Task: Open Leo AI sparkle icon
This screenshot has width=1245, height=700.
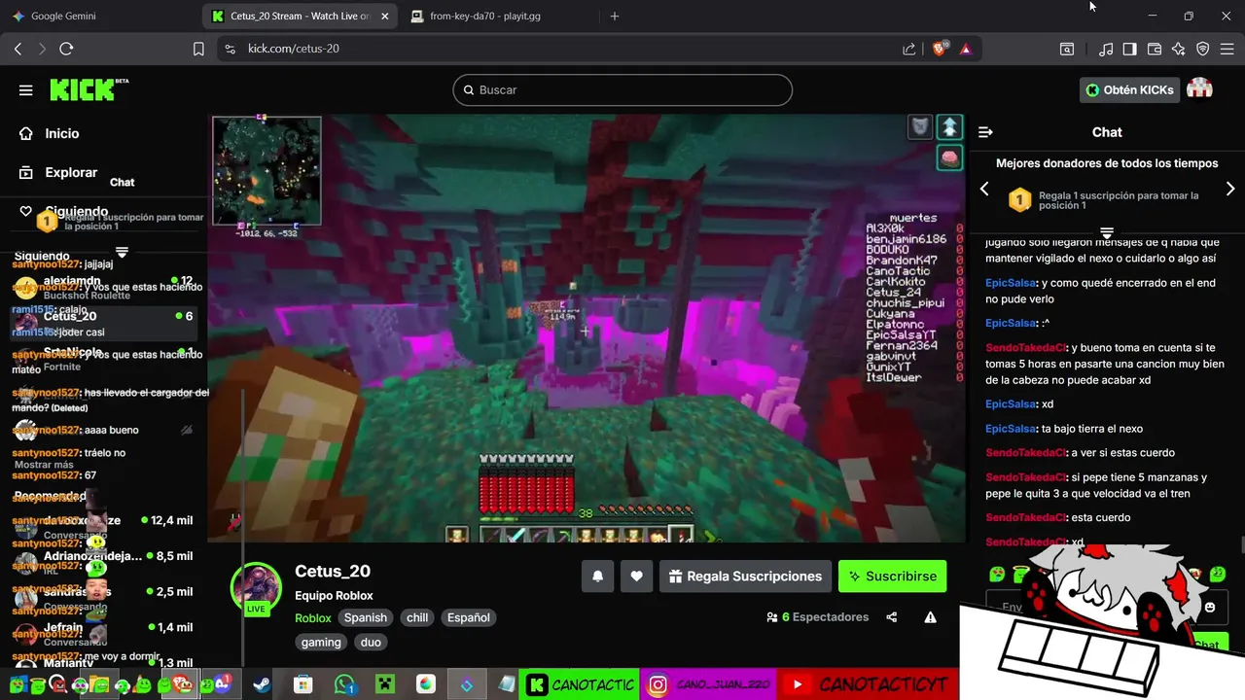Action: 1179,49
